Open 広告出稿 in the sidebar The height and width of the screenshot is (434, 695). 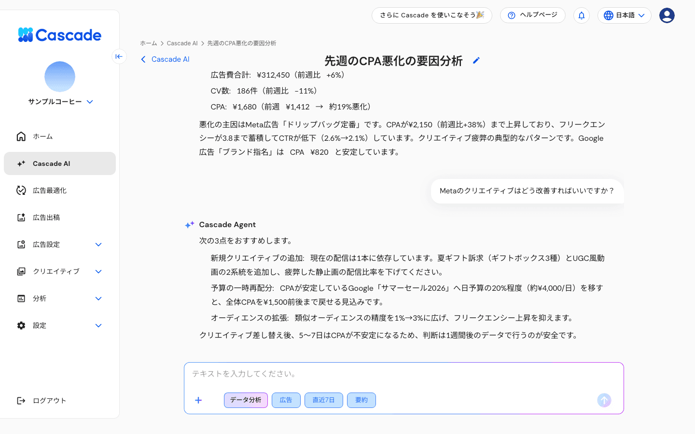pyautogui.click(x=60, y=217)
